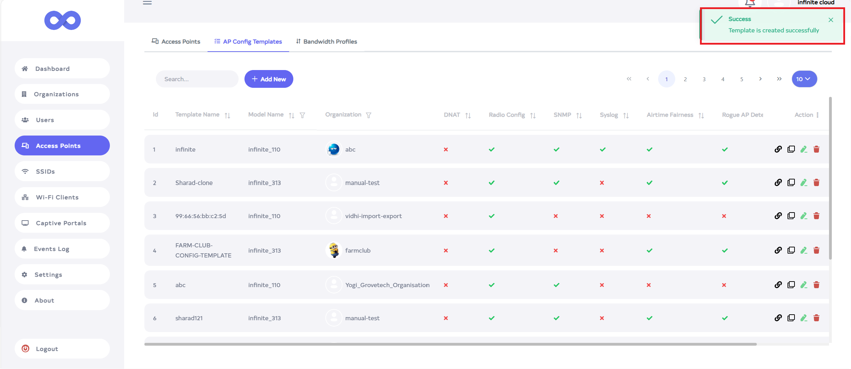This screenshot has width=851, height=369.
Task: Clone the 99:66:56:bb:c2:5d template
Action: 791,216
